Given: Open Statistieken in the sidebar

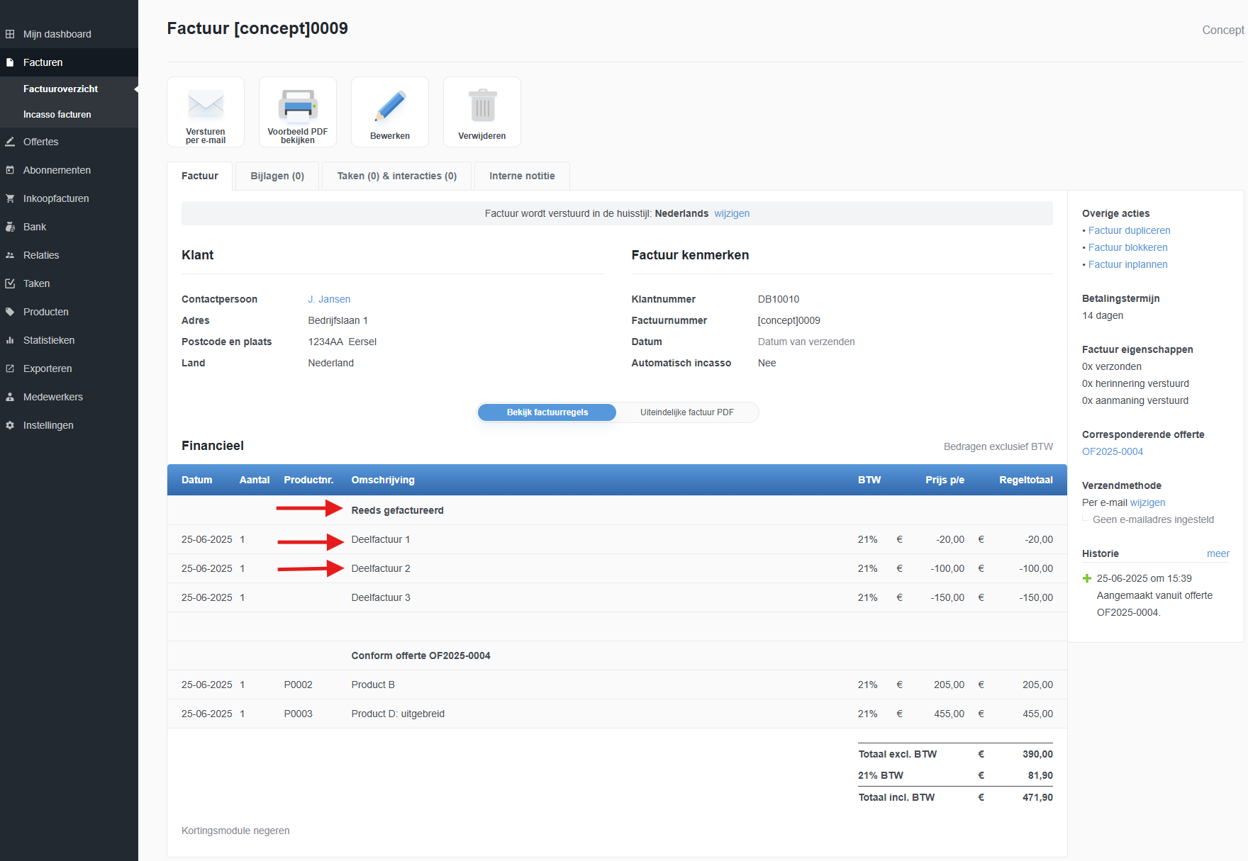Looking at the screenshot, I should pos(48,340).
